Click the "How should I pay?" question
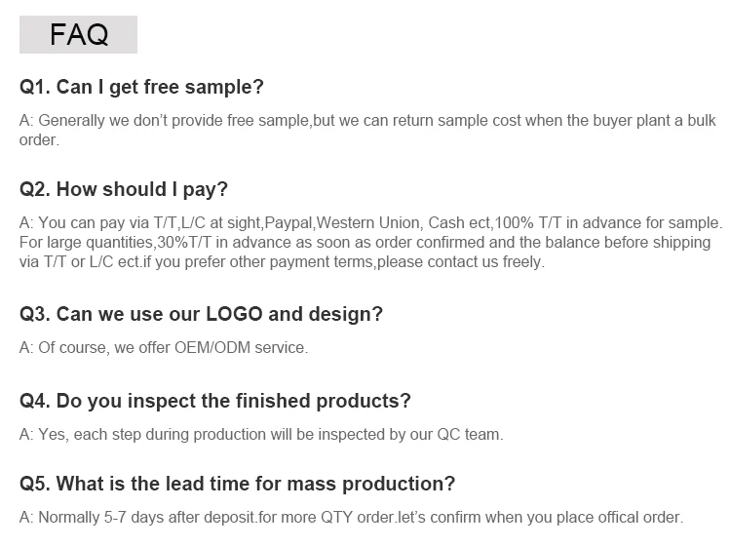Screen dimensions: 731x547 (124, 189)
